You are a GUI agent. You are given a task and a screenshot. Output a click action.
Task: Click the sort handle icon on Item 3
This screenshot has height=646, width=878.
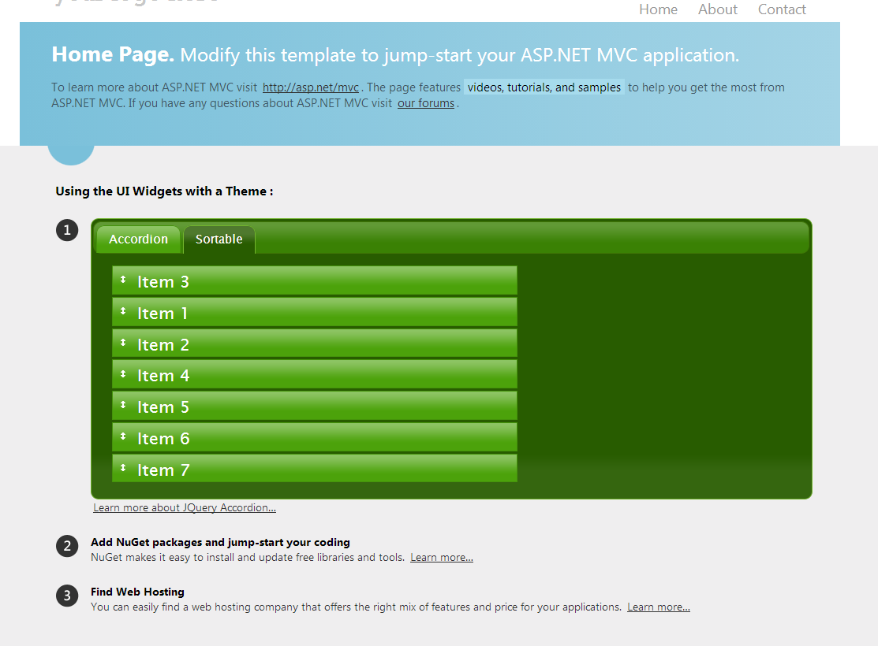(x=124, y=280)
